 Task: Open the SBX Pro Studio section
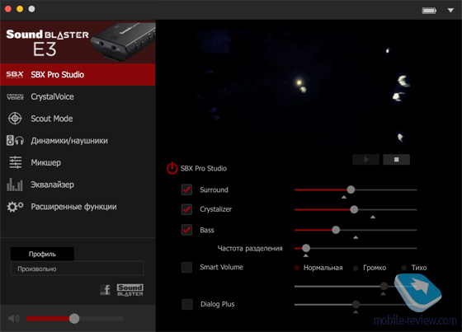coord(78,74)
